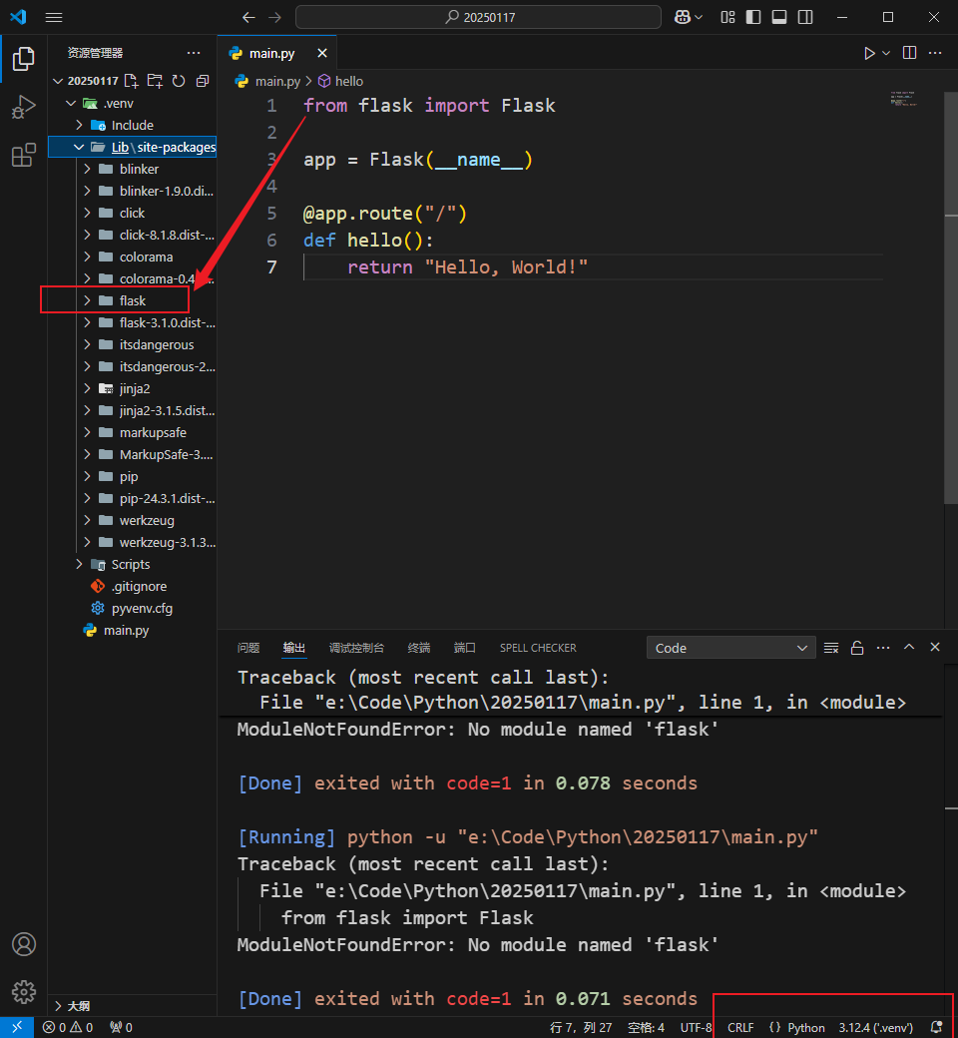Clear the output panel
The width and height of the screenshot is (958, 1038).
point(831,648)
